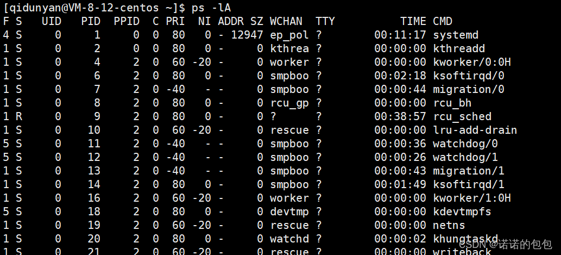Click the time 00:00:44 in migration/0 row
The width and height of the screenshot is (561, 255).
400,89
